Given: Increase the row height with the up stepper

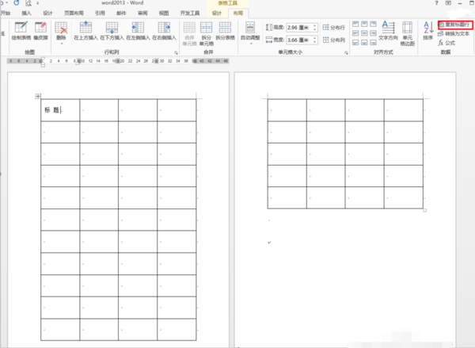Looking at the screenshot, I should (315, 25).
